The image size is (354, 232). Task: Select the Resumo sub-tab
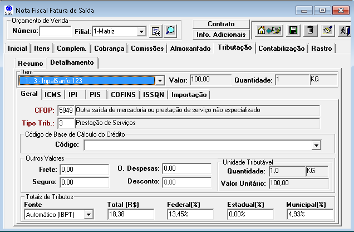(x=30, y=63)
